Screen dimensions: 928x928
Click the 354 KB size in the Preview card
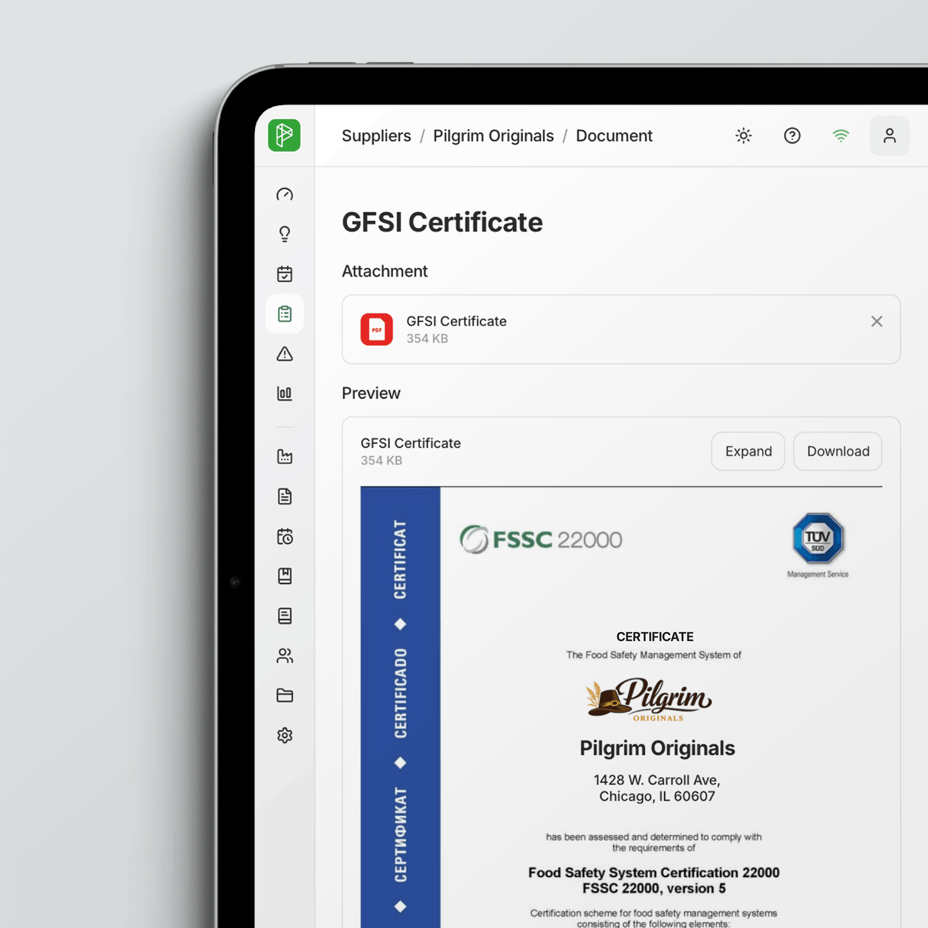tap(381, 461)
